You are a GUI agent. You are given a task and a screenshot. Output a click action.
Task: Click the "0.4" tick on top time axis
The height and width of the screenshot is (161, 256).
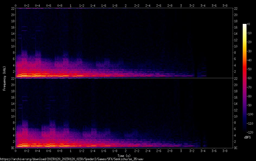pyautogui.click(x=37, y=5)
